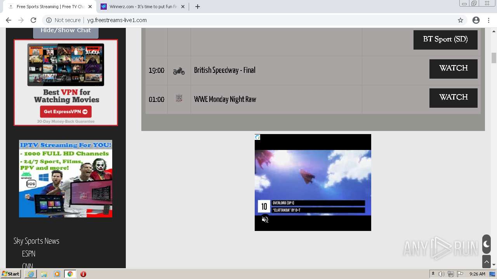Open the network tray icon
This screenshot has height=279, width=497.
(x=451, y=274)
